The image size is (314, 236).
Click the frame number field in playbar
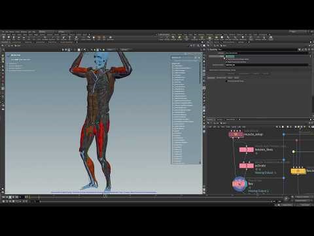coord(22,197)
